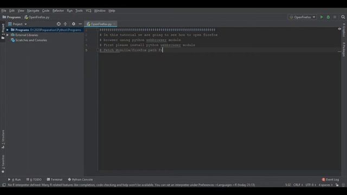Click the marker stripe in editor scrollbar
347x195 pixels.
[x=339, y=52]
